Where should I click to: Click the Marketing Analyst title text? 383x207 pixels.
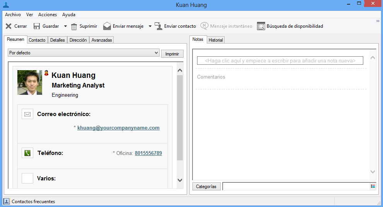coord(78,85)
